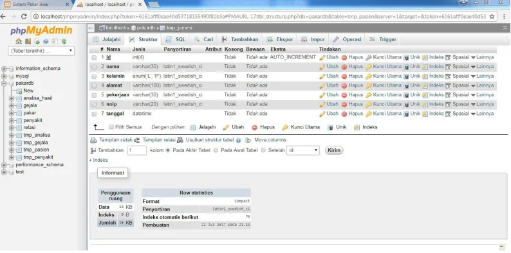Screen dimensions: 511x253
Task: Expand the information_schema database tree node
Action: 5,69
